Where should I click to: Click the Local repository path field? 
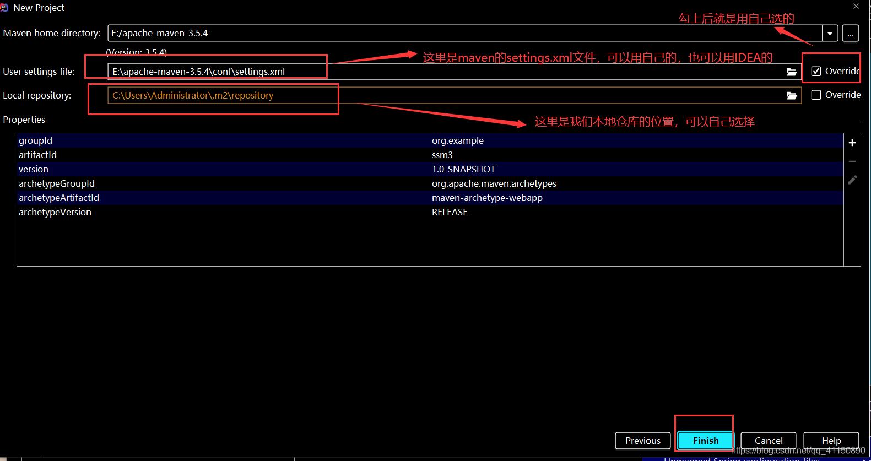click(x=441, y=95)
